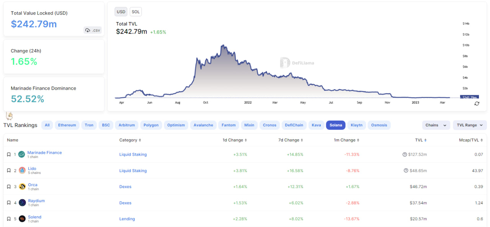Click the question mark beside $127.52m
This screenshot has height=227, width=490.
405,155
